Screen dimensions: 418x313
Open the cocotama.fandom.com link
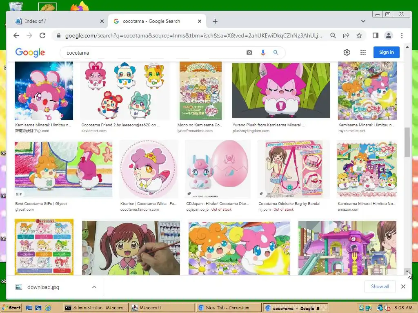(x=140, y=209)
